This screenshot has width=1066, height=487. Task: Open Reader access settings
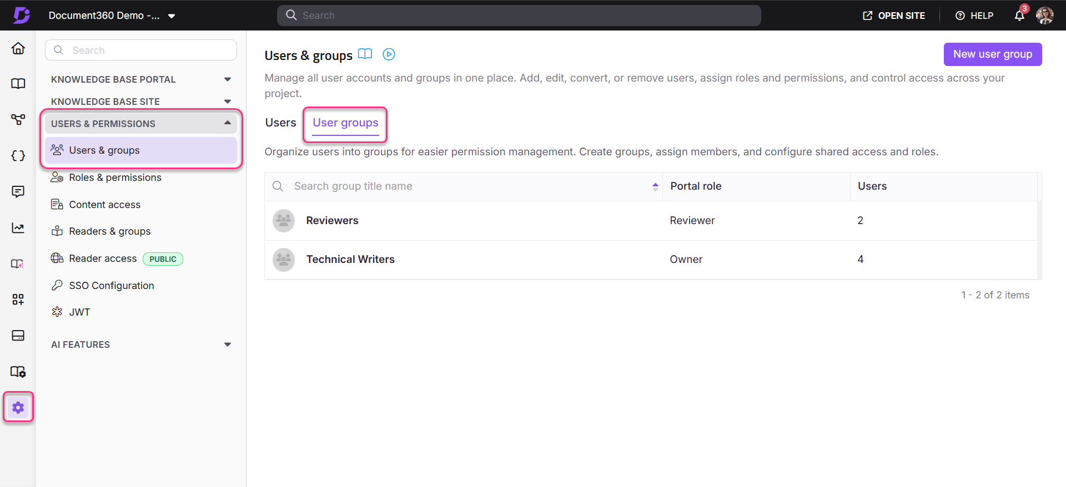[x=103, y=258]
